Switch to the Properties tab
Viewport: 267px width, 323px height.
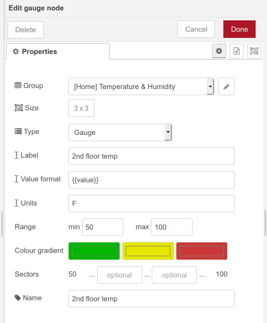click(x=58, y=52)
